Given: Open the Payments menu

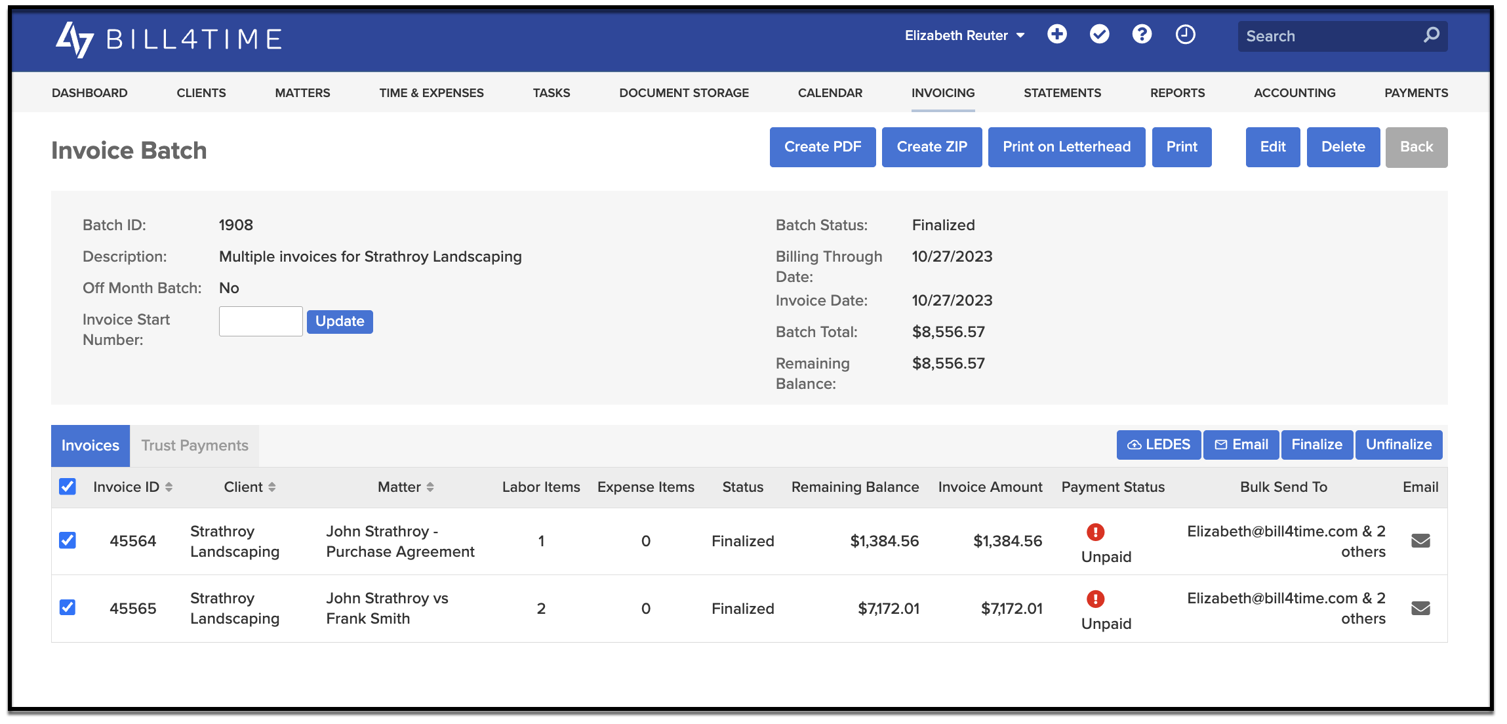Looking at the screenshot, I should click(1417, 93).
